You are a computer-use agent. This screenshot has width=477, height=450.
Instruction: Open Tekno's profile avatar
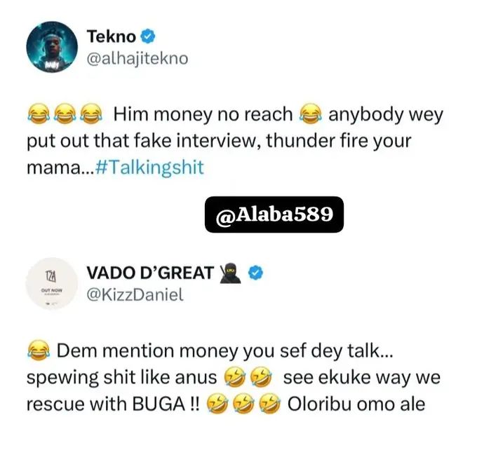coord(52,46)
